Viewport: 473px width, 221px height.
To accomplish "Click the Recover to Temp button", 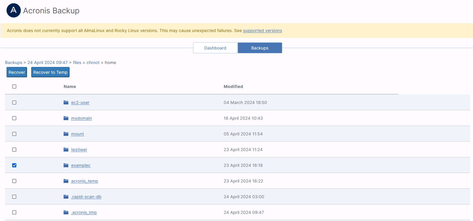I will [51, 72].
